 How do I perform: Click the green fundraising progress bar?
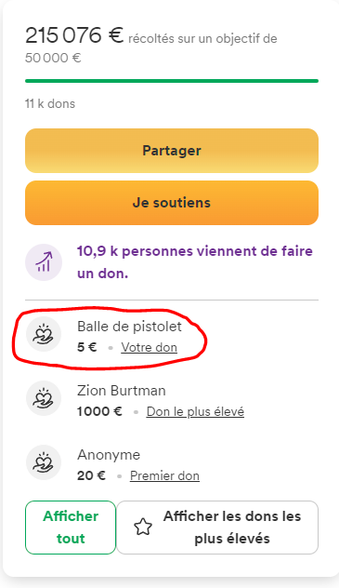[172, 81]
